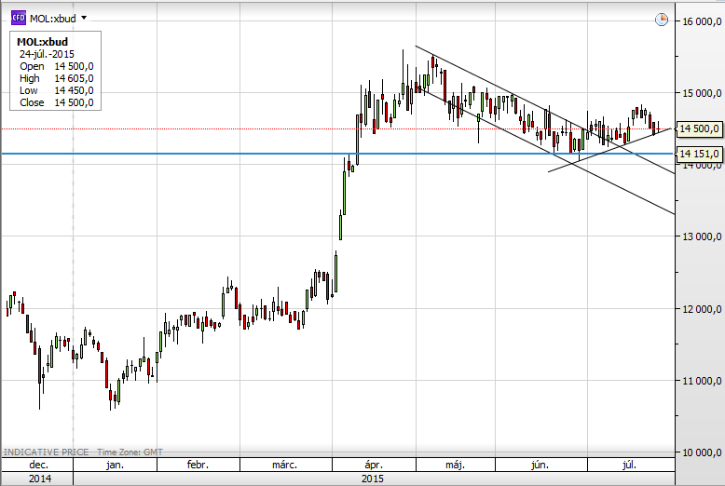Click the 2015 year label

click(x=373, y=479)
